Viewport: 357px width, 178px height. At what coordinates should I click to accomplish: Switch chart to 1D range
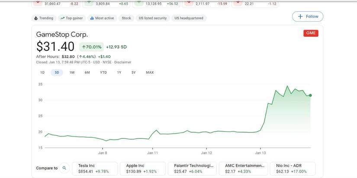coord(42,72)
